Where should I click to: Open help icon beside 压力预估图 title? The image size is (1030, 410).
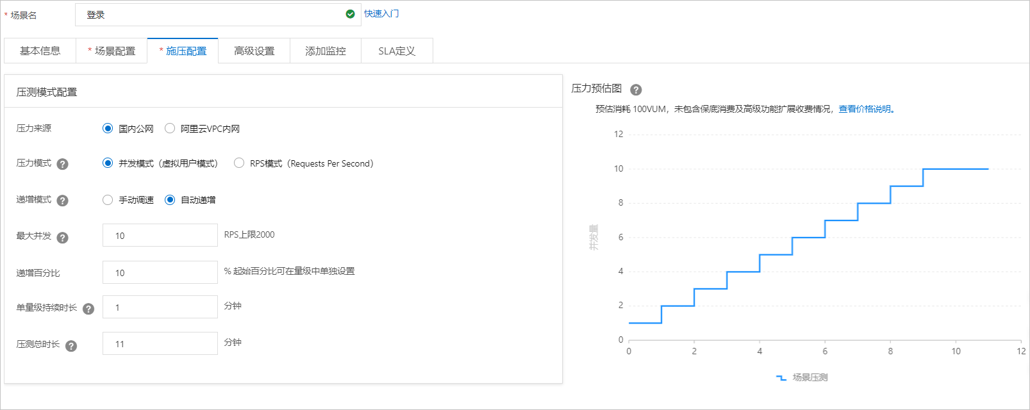point(636,90)
